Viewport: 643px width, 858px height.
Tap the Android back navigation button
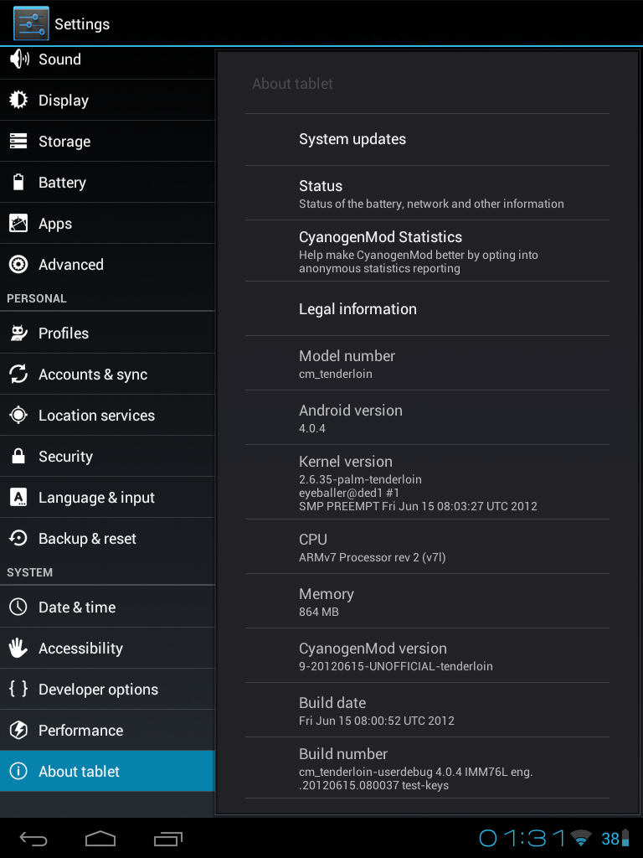(x=33, y=838)
